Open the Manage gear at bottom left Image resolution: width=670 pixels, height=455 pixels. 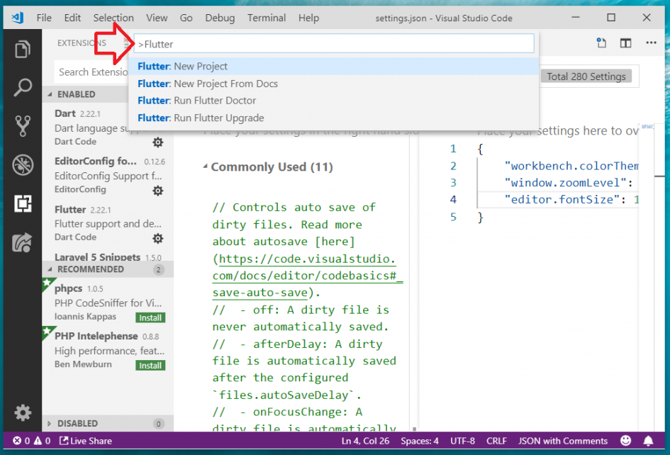click(23, 412)
